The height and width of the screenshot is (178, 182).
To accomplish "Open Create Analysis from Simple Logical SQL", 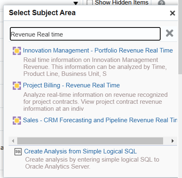I will click(81, 151).
